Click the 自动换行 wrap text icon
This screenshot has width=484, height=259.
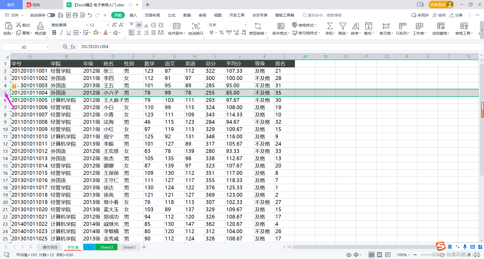coord(196,26)
